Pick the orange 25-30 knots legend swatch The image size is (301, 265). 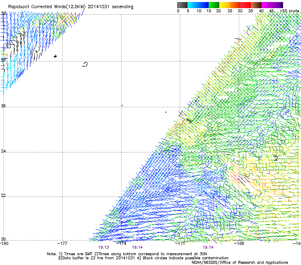click(x=235, y=5)
